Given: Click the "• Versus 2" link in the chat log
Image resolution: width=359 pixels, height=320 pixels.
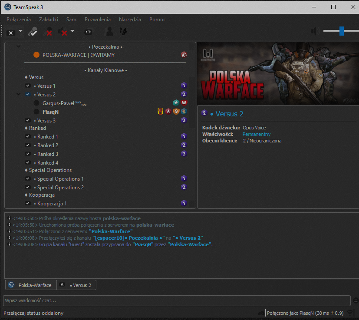Looking at the screenshot, I should pos(188,238).
